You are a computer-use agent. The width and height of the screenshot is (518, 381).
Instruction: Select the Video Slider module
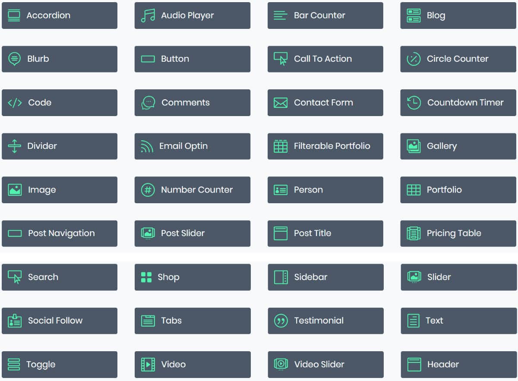326,365
